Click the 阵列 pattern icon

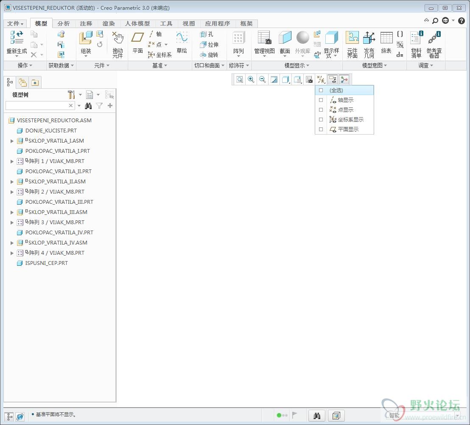point(238,38)
